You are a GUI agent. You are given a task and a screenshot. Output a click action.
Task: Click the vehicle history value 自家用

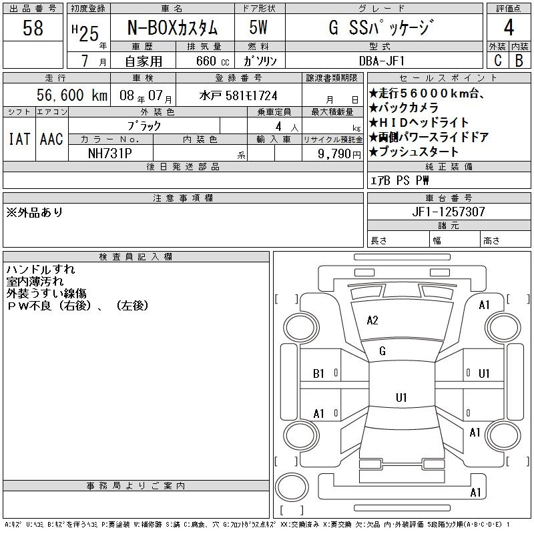pyautogui.click(x=144, y=61)
